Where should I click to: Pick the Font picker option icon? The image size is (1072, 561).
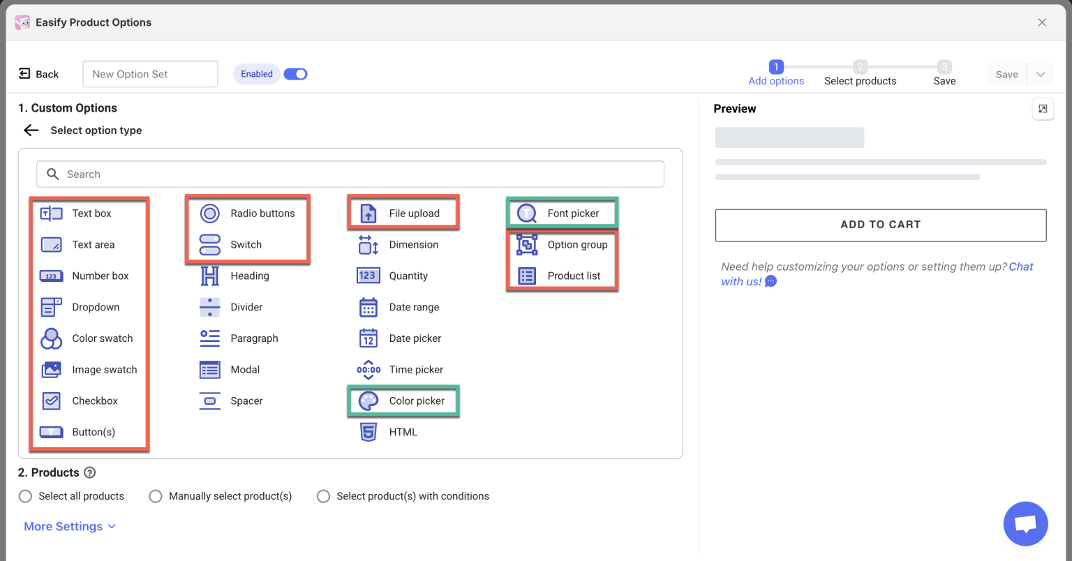tap(527, 214)
